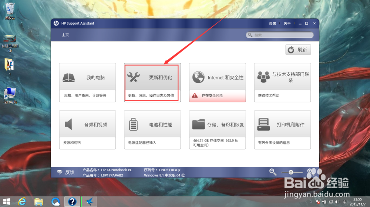370x207 pixels.
Task: Click the HP Support Assistant question mark taskbar icon
Action: coord(72,201)
